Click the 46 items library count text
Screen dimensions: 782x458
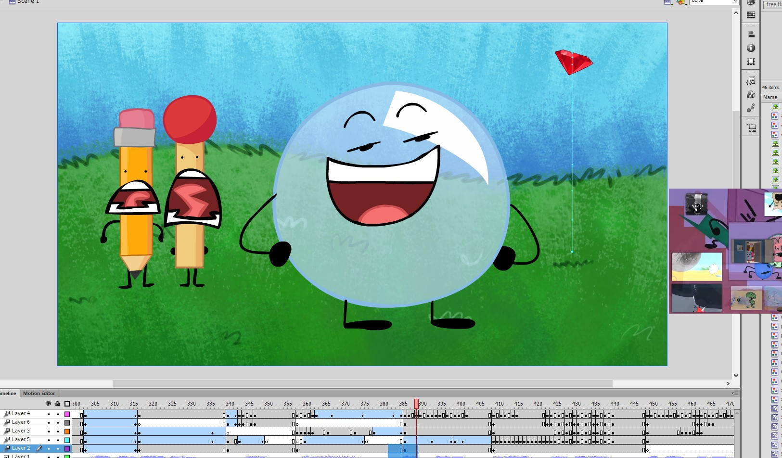click(x=770, y=87)
